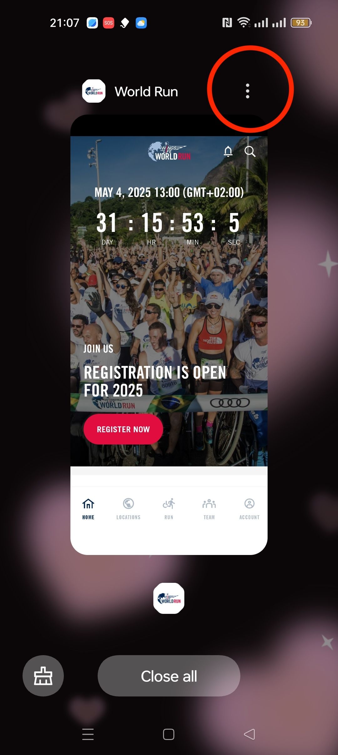Close all recent apps
The image size is (338, 755).
(169, 675)
